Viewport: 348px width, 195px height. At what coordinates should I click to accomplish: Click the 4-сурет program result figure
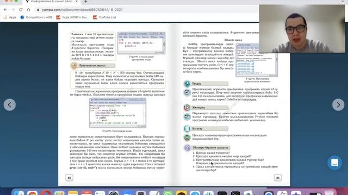[257, 60]
